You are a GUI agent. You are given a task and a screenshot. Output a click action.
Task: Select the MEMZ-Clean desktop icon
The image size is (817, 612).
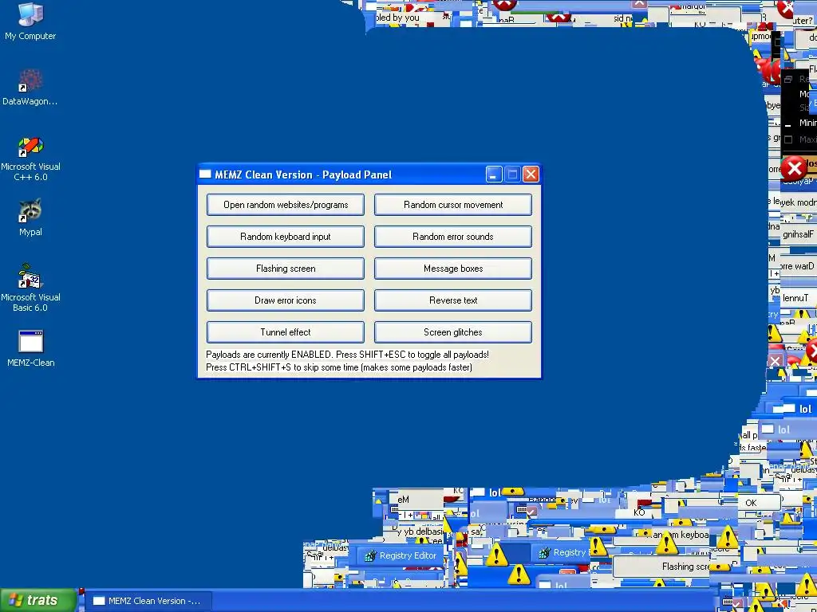point(31,348)
